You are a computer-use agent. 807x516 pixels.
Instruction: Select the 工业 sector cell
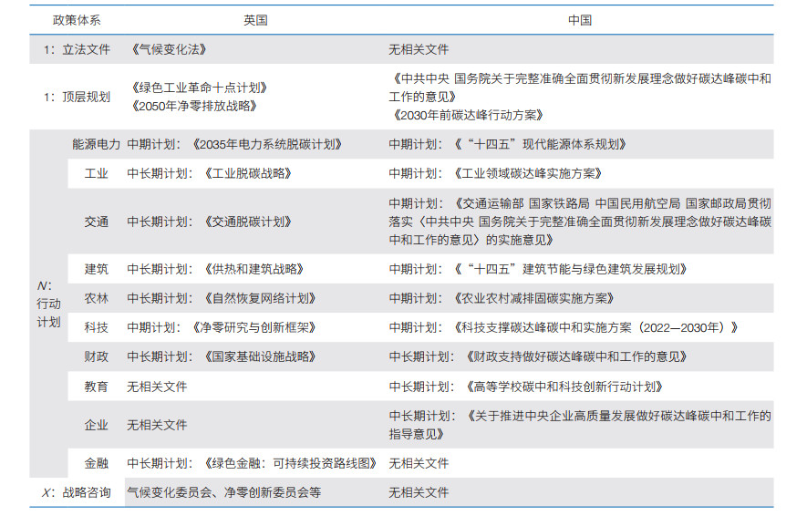[x=96, y=173]
